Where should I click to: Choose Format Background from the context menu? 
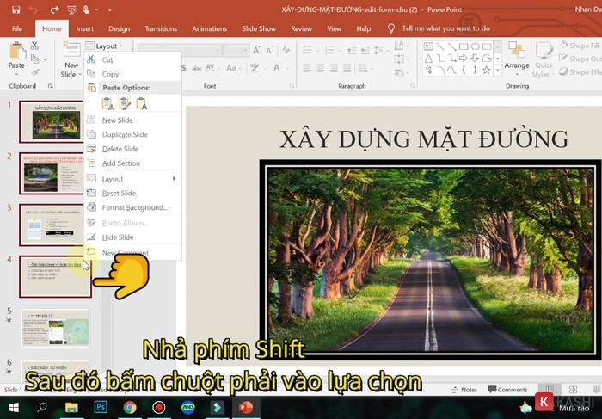point(132,207)
